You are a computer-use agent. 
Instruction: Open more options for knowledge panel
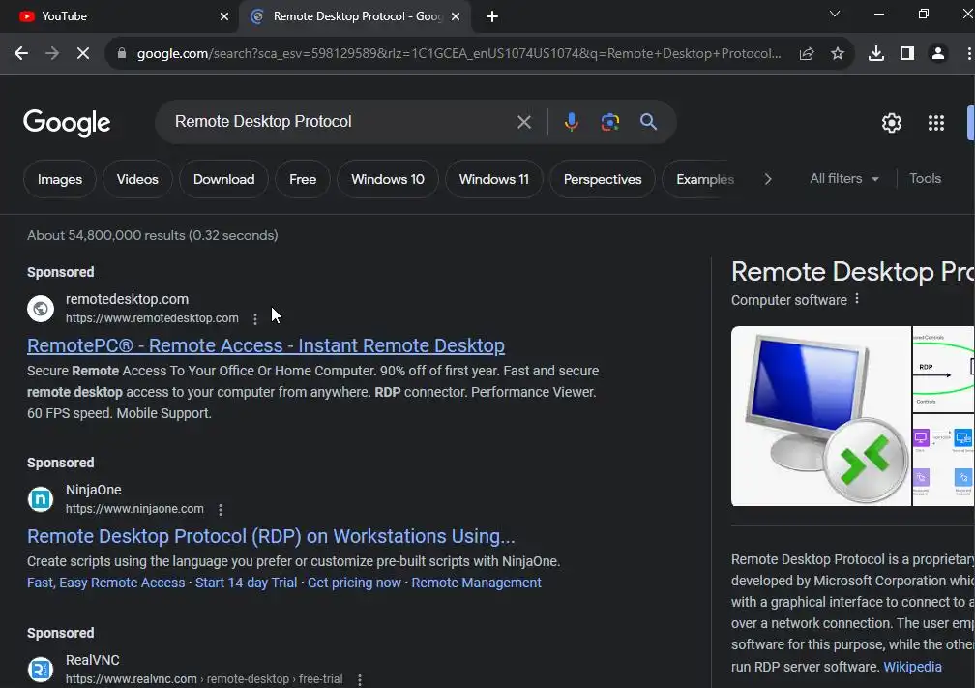pos(857,299)
